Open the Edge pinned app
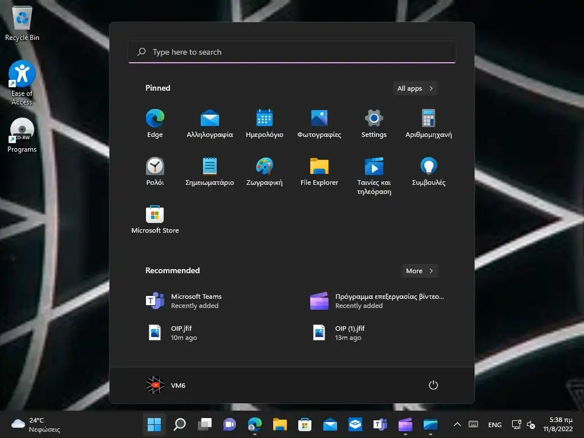The height and width of the screenshot is (438, 584). pos(155,124)
